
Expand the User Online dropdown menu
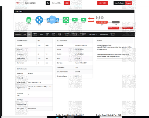[93, 34]
